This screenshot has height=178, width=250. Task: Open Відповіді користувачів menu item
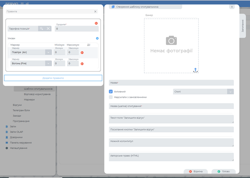point(37,94)
